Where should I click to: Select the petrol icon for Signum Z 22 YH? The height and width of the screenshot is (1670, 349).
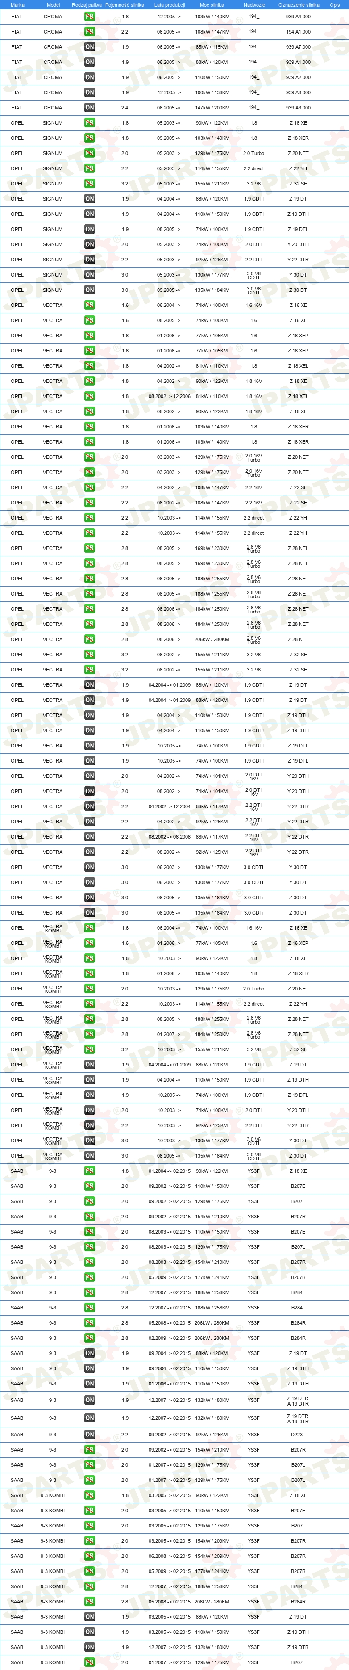(89, 168)
